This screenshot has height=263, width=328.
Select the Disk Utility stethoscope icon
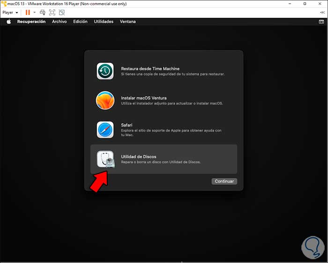[x=105, y=159]
